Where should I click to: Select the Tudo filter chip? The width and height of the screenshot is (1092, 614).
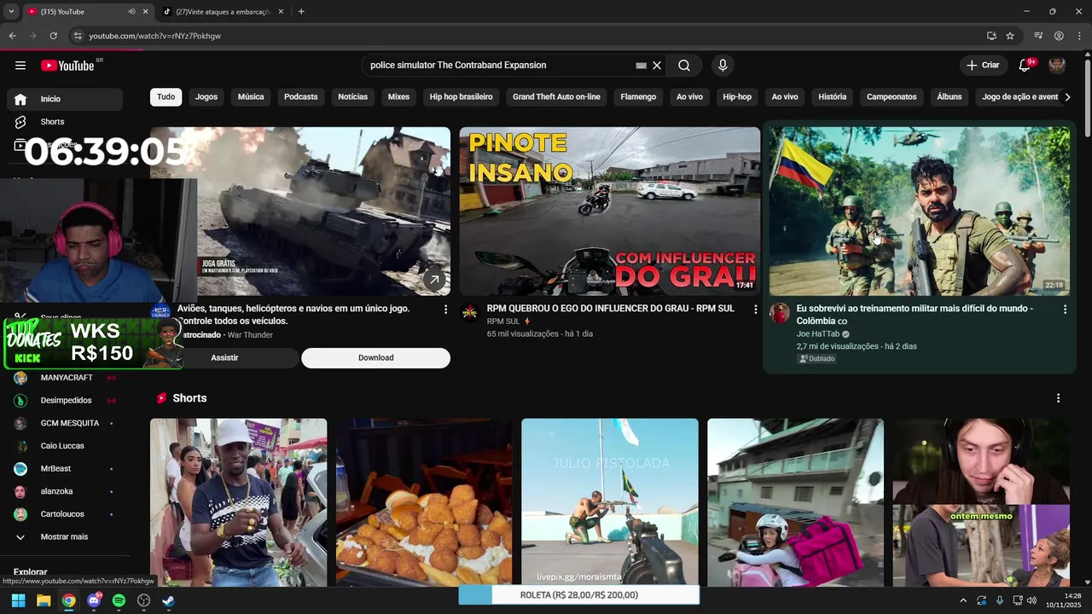(x=166, y=97)
